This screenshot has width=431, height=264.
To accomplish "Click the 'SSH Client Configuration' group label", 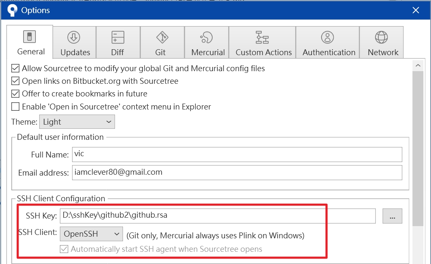I will click(x=61, y=199).
